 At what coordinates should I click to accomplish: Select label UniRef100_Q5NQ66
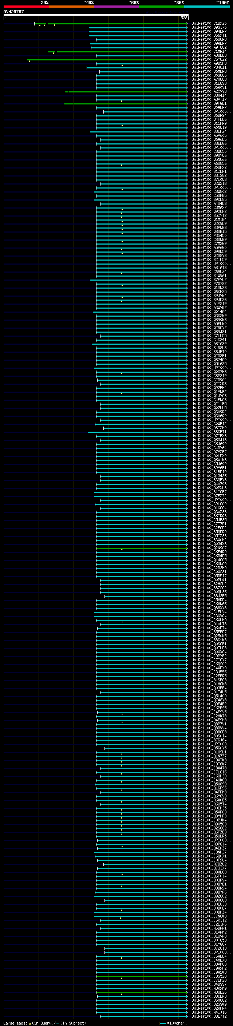click(209, 160)
